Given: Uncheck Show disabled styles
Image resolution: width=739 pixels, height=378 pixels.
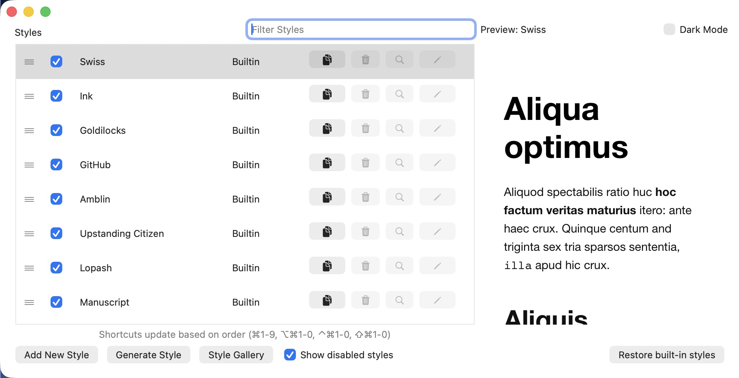Looking at the screenshot, I should [290, 355].
